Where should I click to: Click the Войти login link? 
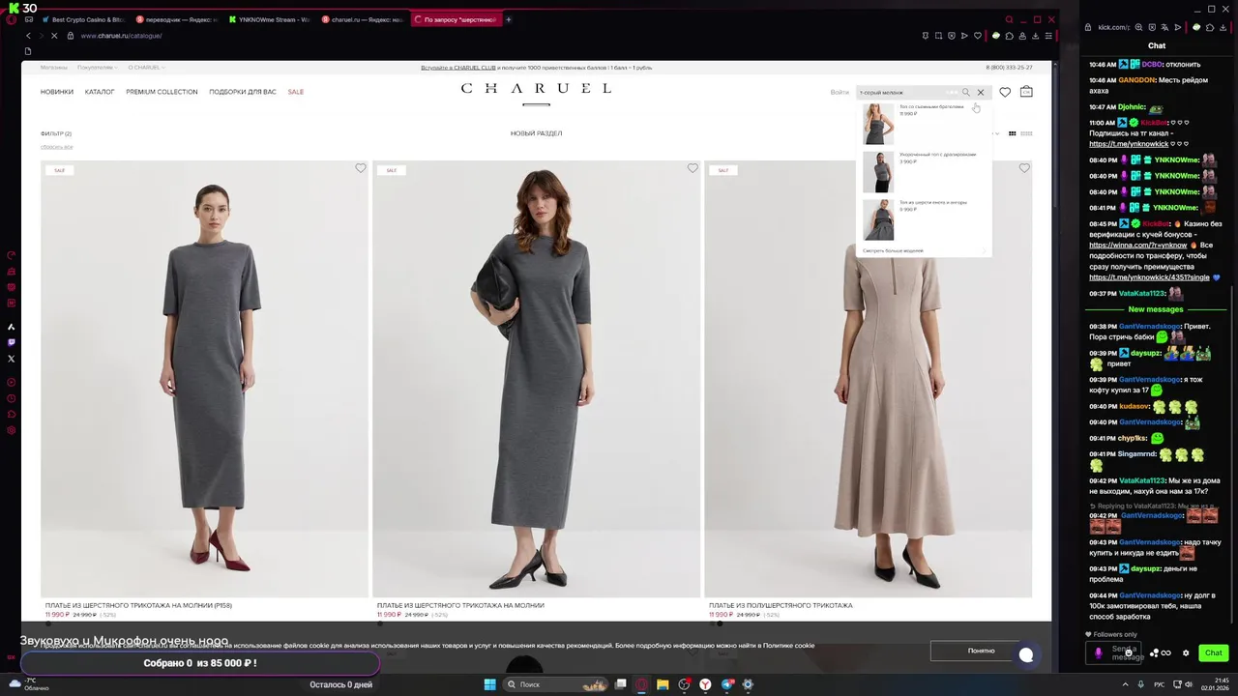(x=840, y=93)
